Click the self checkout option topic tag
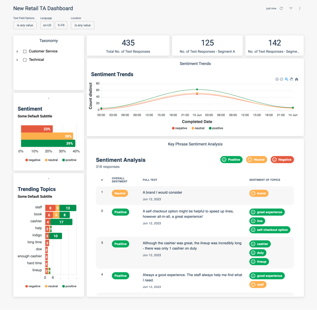 pos(270,230)
